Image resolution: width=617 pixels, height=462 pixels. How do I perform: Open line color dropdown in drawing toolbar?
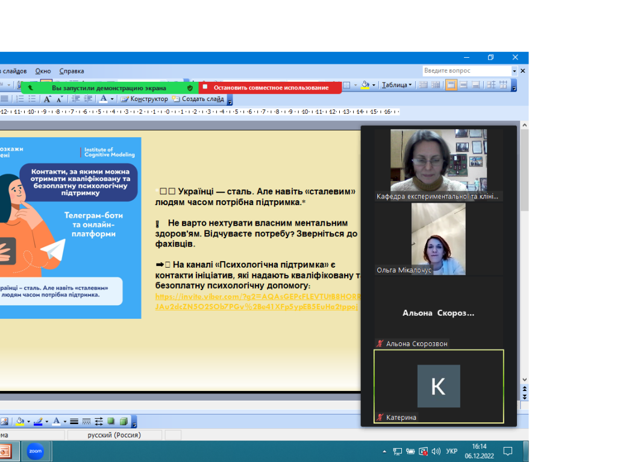coord(47,422)
